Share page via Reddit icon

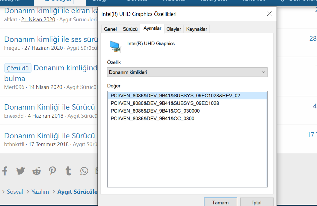[37, 171]
